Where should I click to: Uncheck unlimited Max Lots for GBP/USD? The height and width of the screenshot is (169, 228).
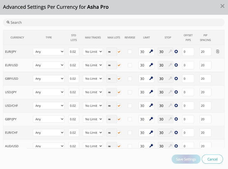(119, 79)
